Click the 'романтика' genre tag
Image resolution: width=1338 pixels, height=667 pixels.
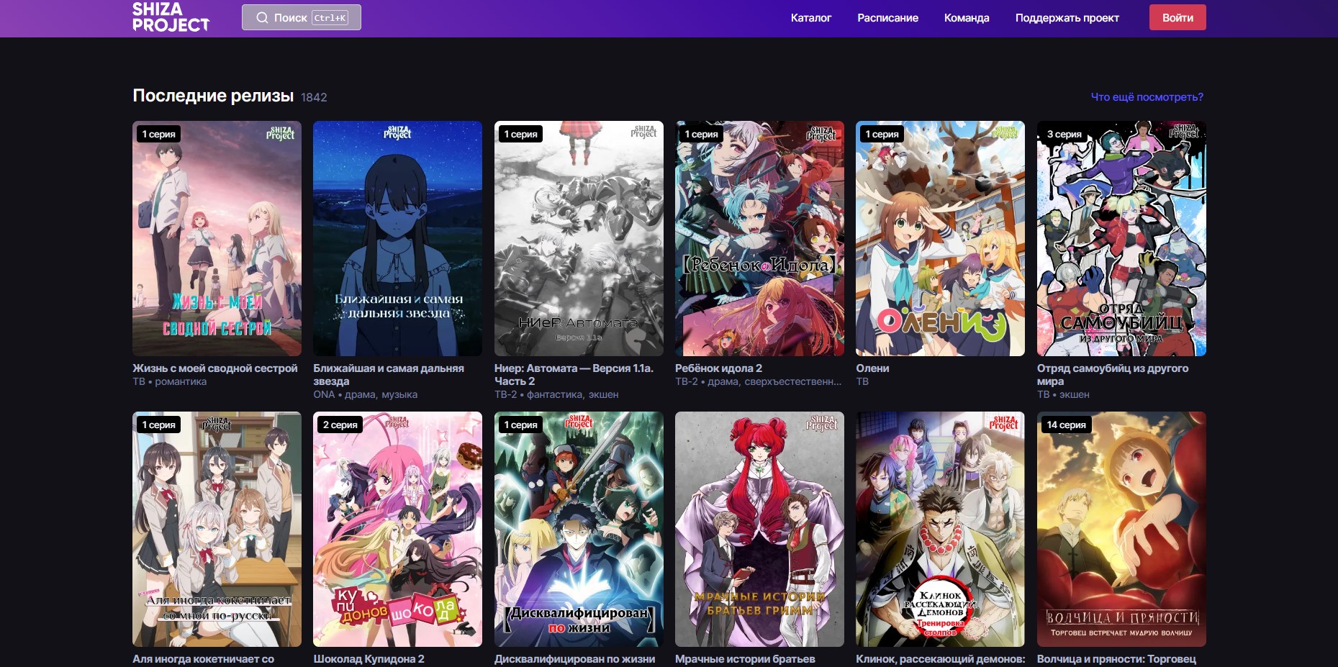pos(181,382)
